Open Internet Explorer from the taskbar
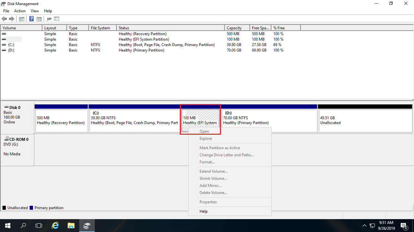Screen dimensions: 414x232 (56, 226)
